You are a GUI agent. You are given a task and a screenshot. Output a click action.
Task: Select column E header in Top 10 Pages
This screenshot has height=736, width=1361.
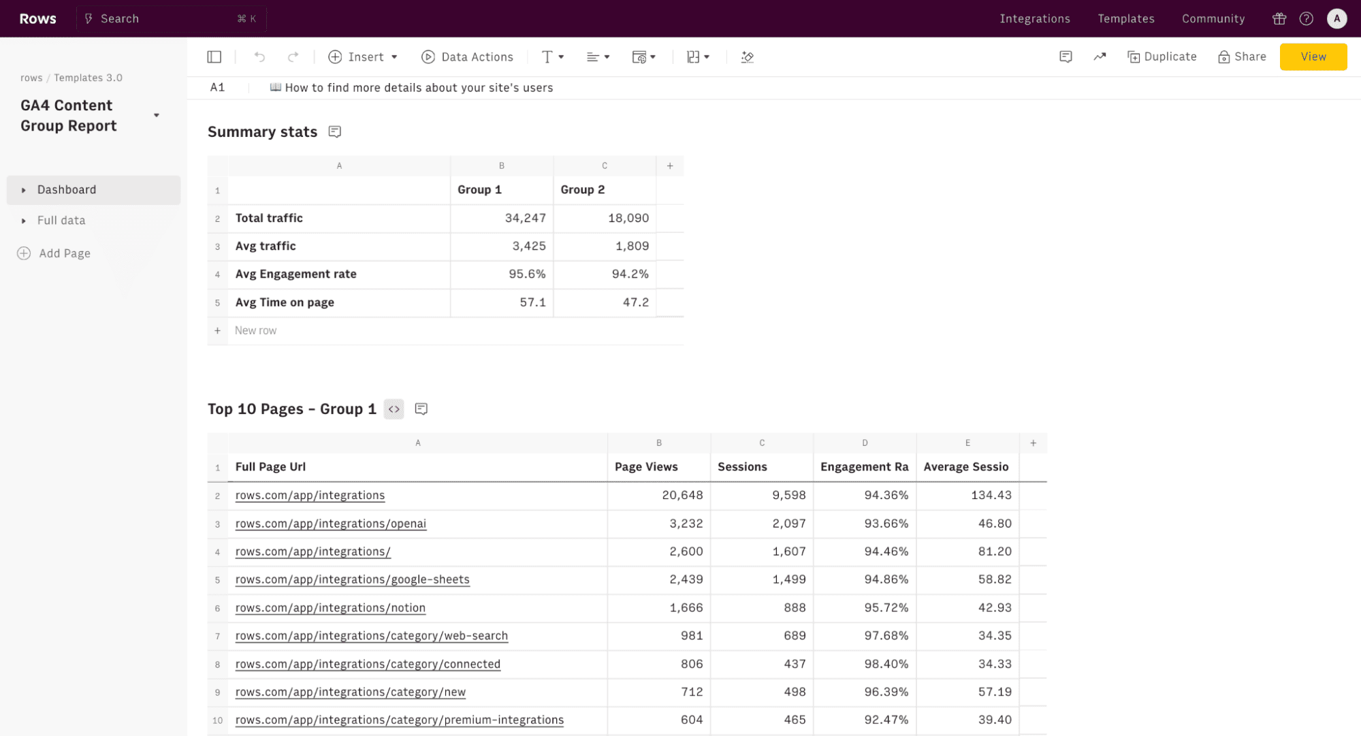[967, 443]
